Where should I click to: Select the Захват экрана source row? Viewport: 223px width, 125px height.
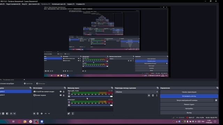pyautogui.click(x=49, y=95)
